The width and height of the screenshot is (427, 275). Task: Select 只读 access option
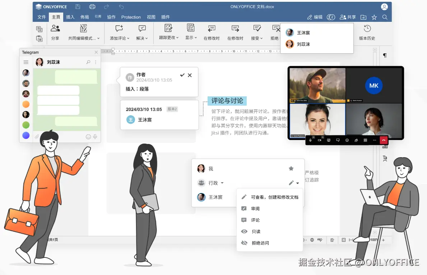[270, 232]
